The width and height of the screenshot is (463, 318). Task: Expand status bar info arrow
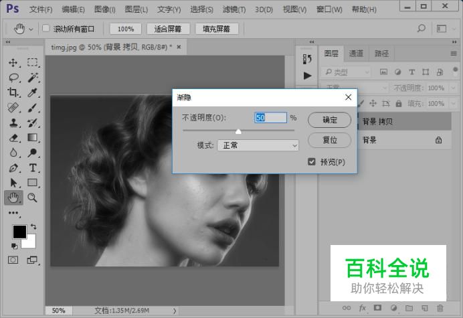pyautogui.click(x=175, y=311)
